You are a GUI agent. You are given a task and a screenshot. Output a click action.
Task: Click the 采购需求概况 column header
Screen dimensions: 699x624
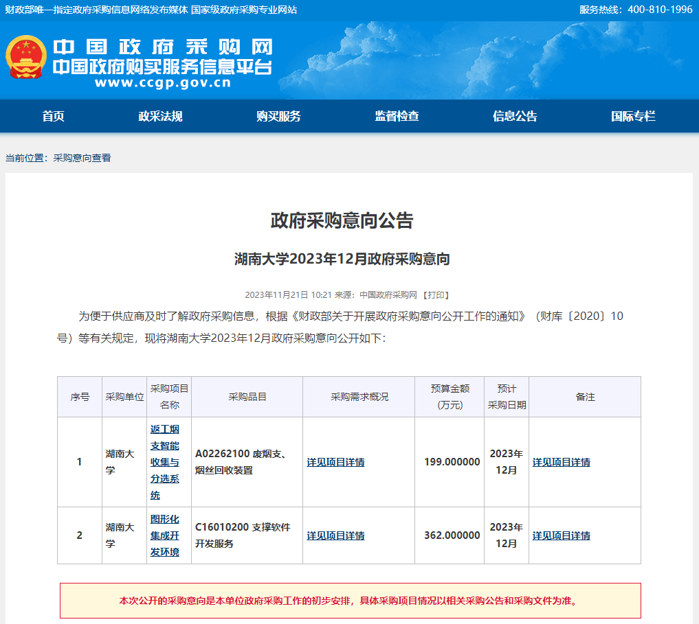[359, 397]
